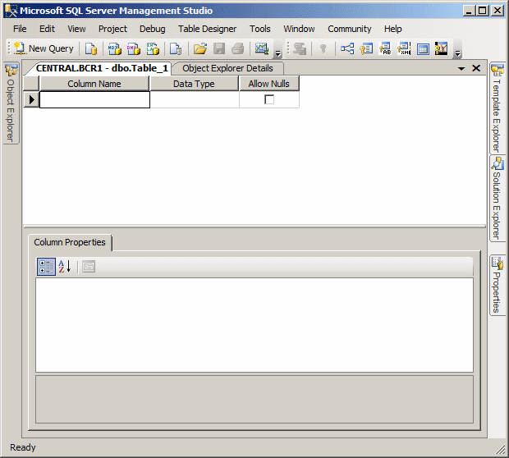Click the Property Pages icon
Screen dimensions: 509x458
[89, 267]
